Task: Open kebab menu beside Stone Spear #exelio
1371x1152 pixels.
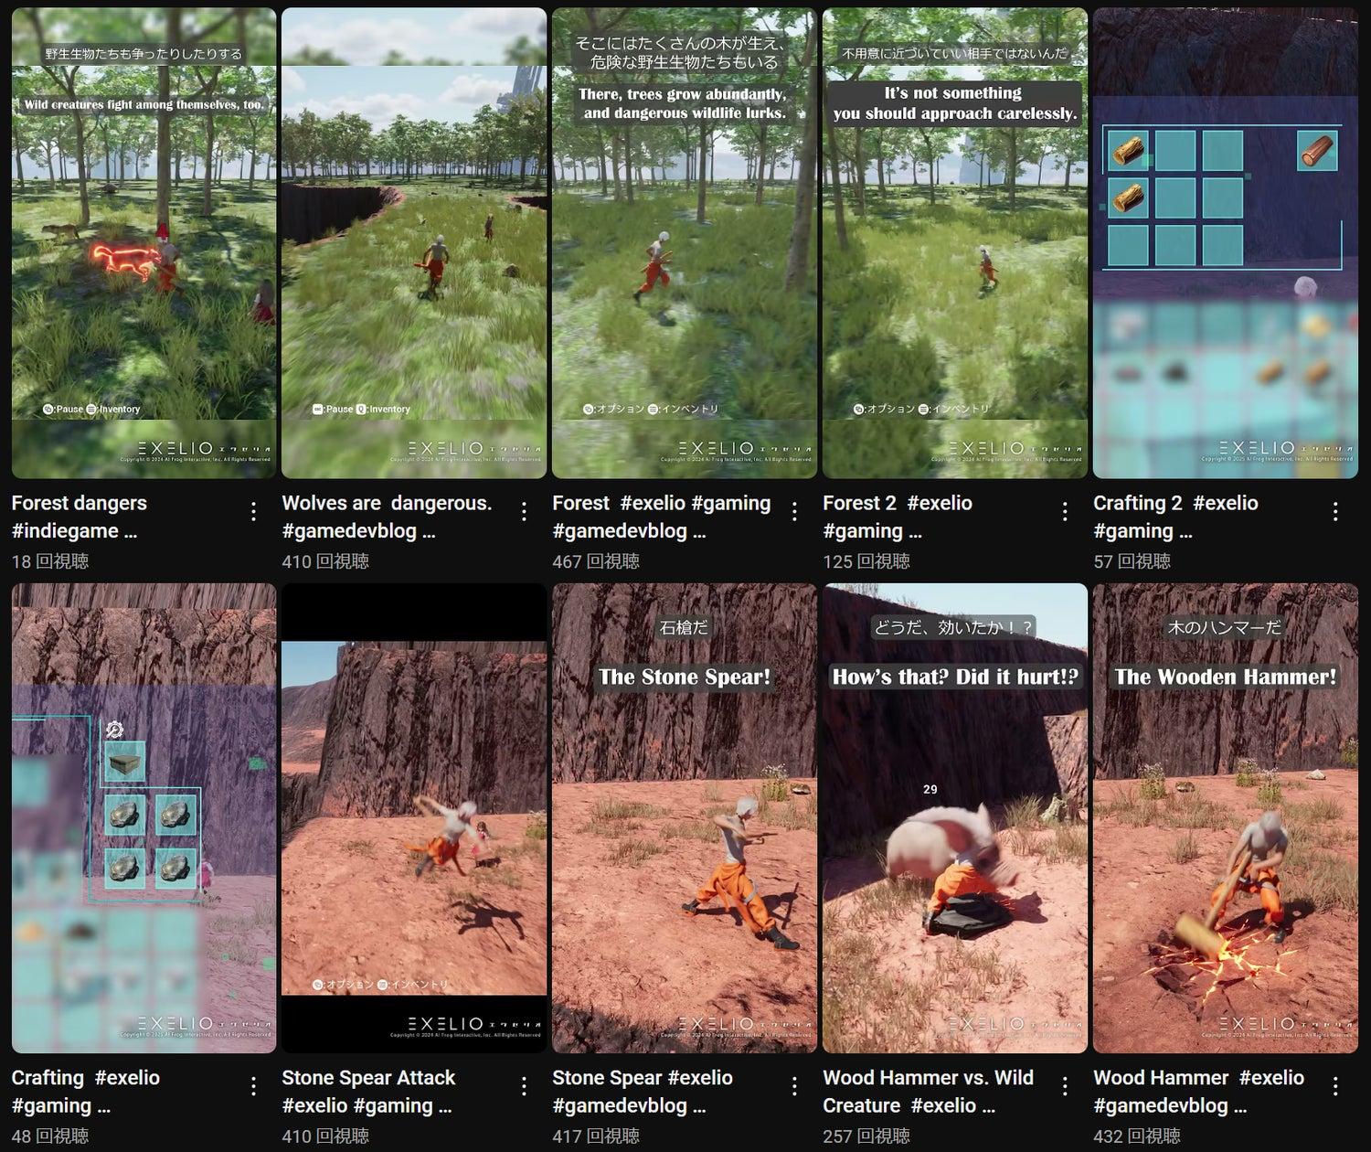Action: tap(794, 1086)
